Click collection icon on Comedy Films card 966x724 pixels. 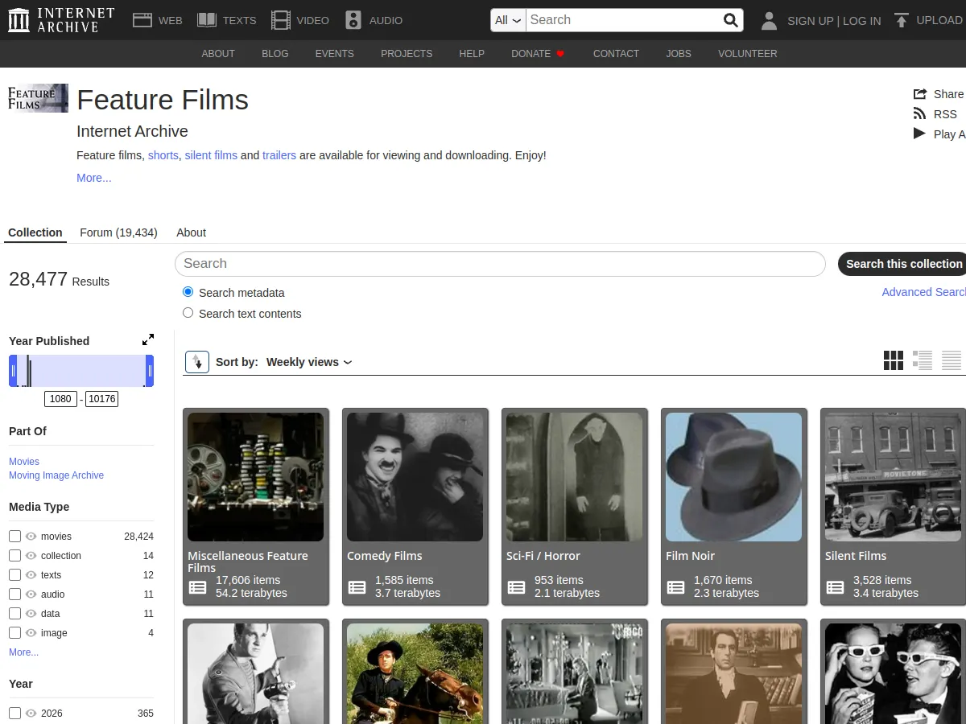(x=357, y=587)
